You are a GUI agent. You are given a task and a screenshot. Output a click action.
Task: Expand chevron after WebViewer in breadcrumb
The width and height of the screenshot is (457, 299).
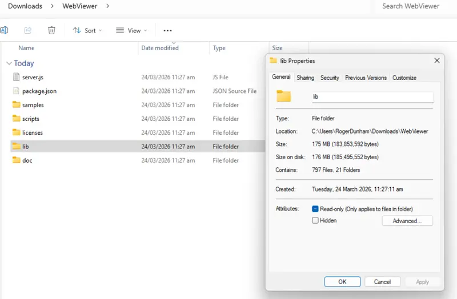click(x=107, y=6)
